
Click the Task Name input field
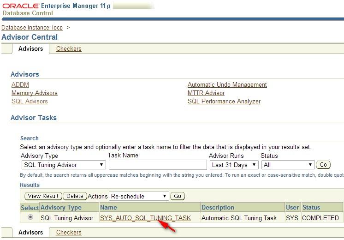pos(158,165)
